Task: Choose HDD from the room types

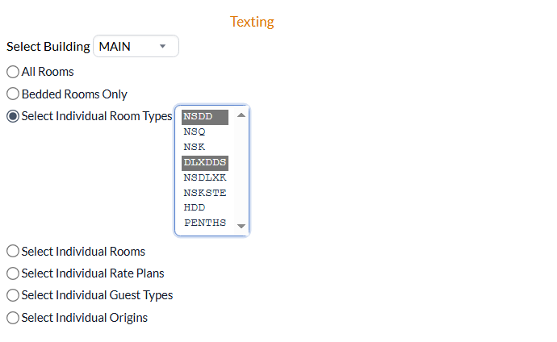Action: [x=205, y=208]
